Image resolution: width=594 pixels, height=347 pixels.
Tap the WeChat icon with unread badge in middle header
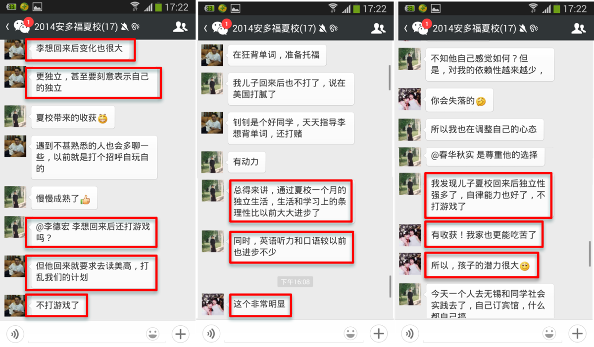click(220, 27)
